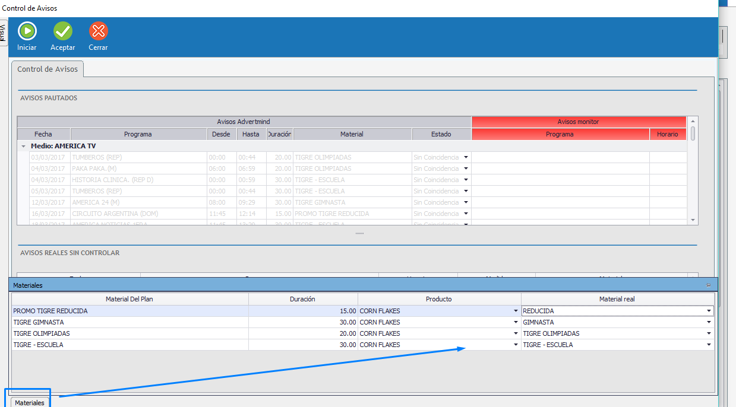The width and height of the screenshot is (736, 407).
Task: Click the TIGRE GIMNASTA cell in Avisos Pautados
Action: (x=352, y=202)
